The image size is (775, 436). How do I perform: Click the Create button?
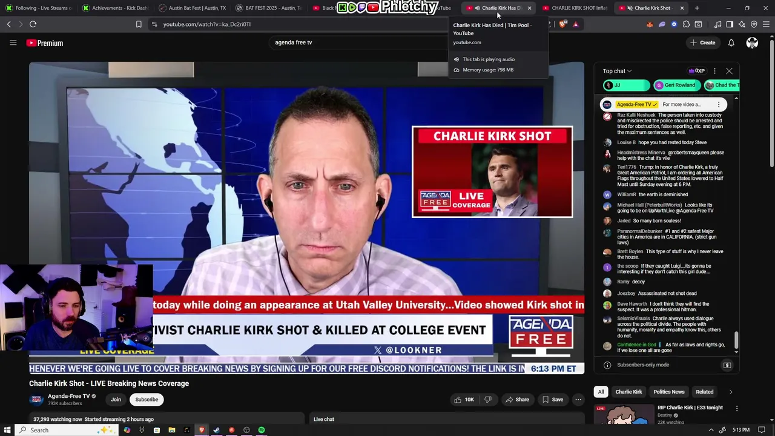tap(702, 42)
